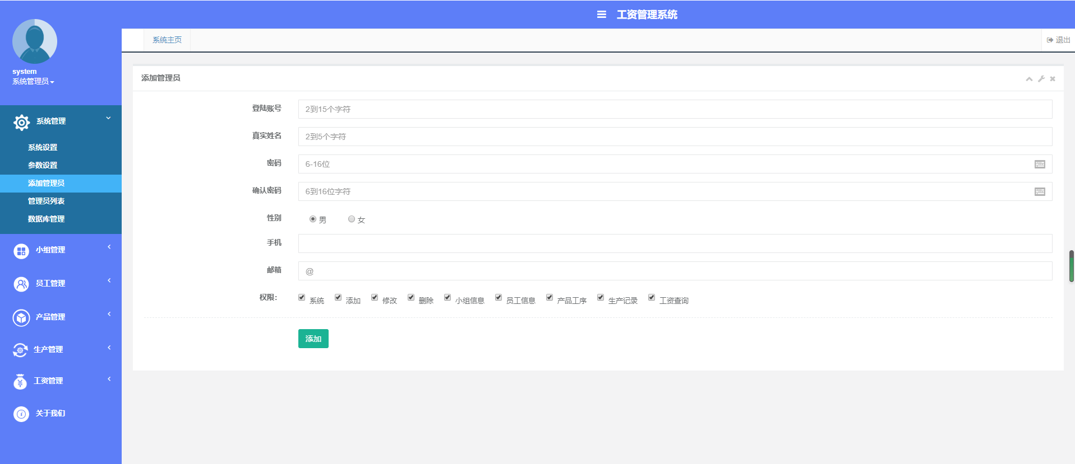Close the 添加管理员 panel with X icon
This screenshot has width=1075, height=464.
(1053, 79)
